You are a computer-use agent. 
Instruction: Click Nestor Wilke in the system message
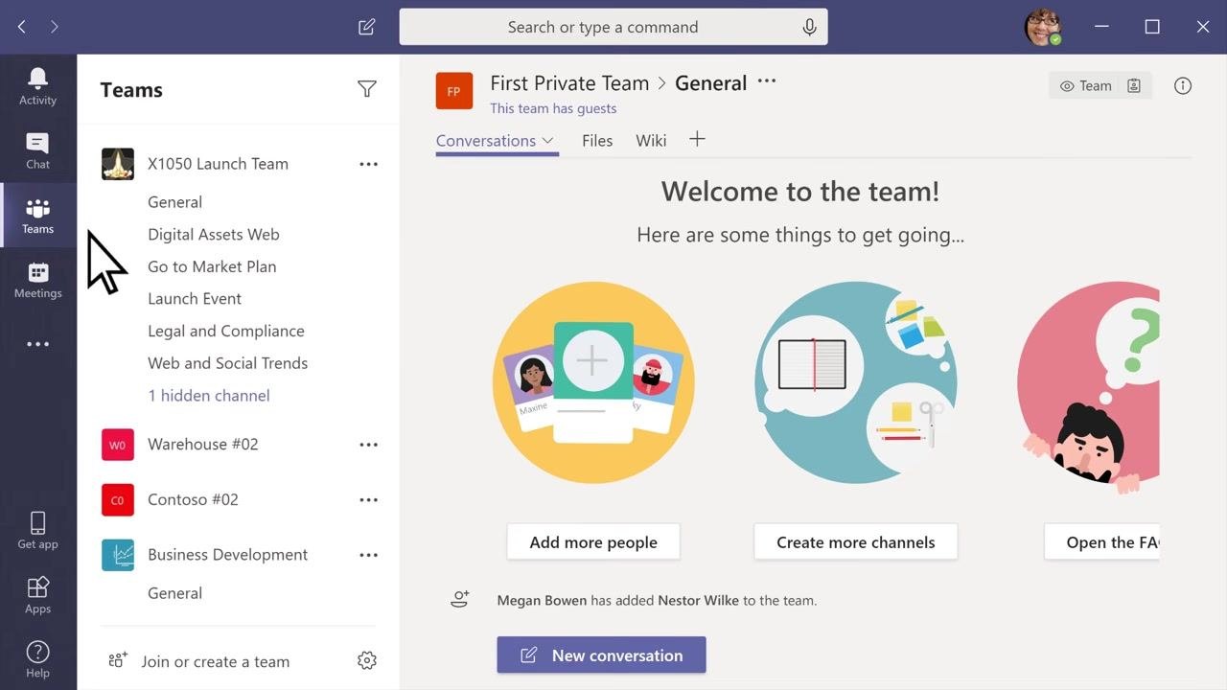tap(698, 601)
